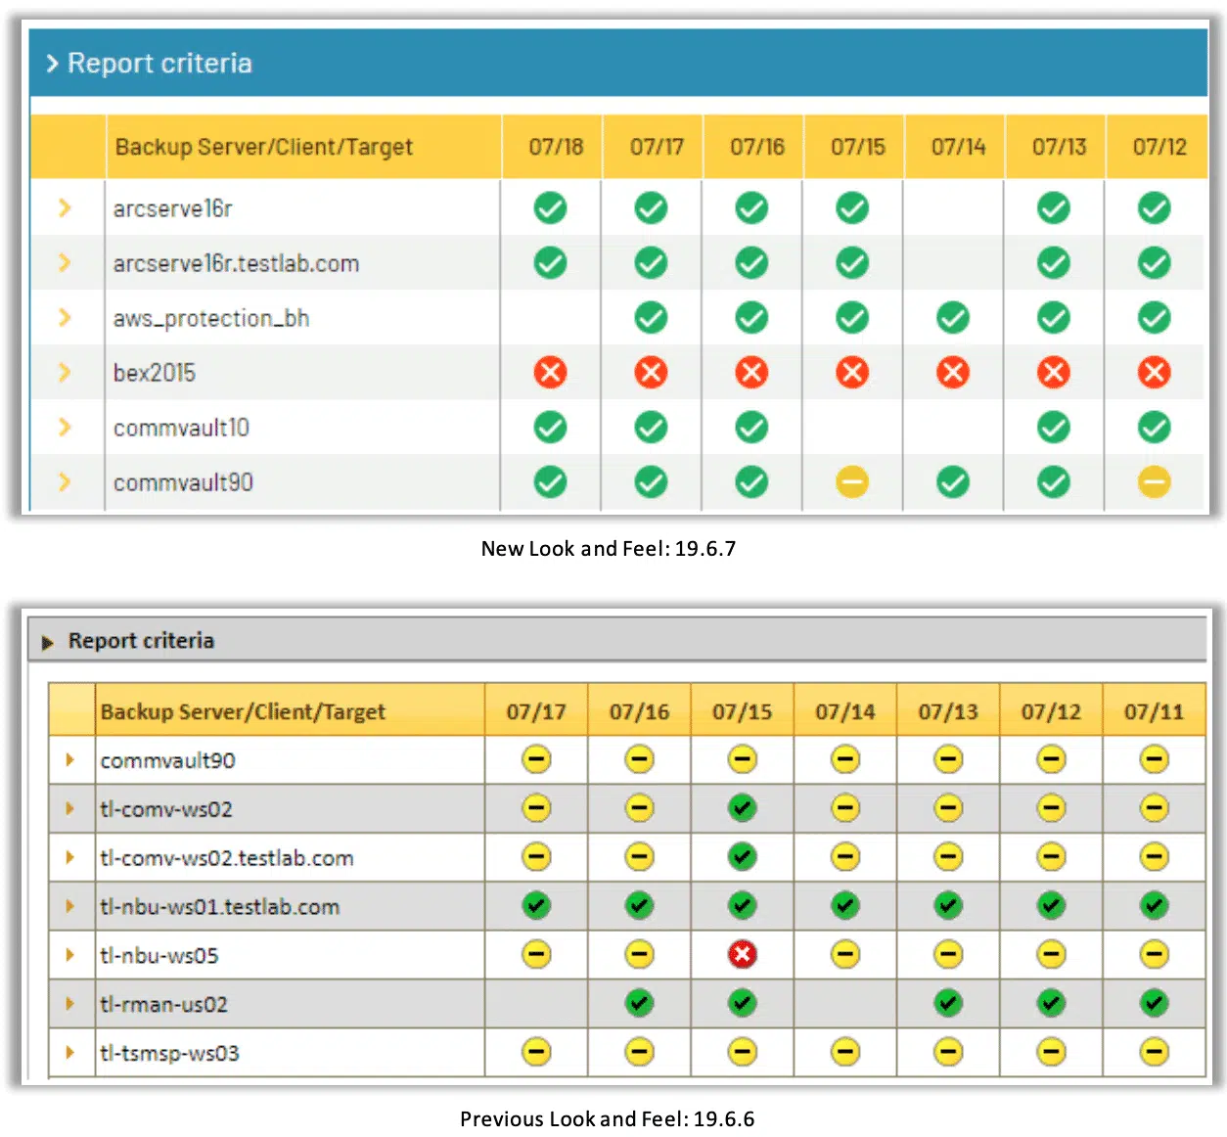Click commvault90 success icon for 07/18
The width and height of the screenshot is (1227, 1137).
[x=550, y=481]
